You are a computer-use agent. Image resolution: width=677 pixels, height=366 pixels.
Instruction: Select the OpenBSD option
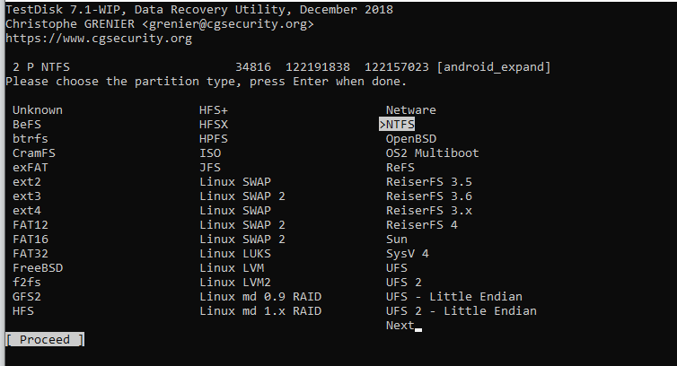click(411, 139)
